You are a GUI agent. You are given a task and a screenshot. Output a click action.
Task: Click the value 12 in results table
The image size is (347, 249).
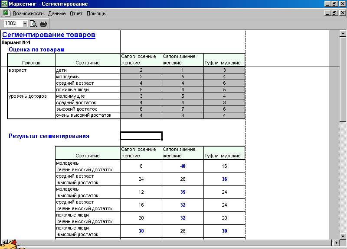click(141, 192)
